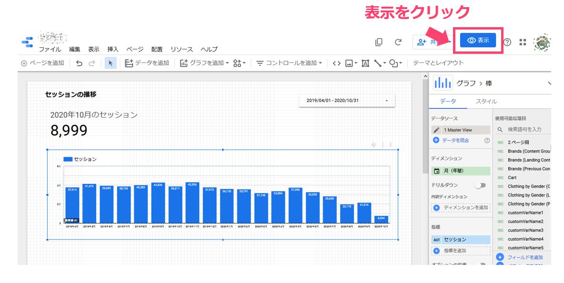564x283 pixels.
Task: Open the 挿入 menu
Action: pyautogui.click(x=112, y=50)
